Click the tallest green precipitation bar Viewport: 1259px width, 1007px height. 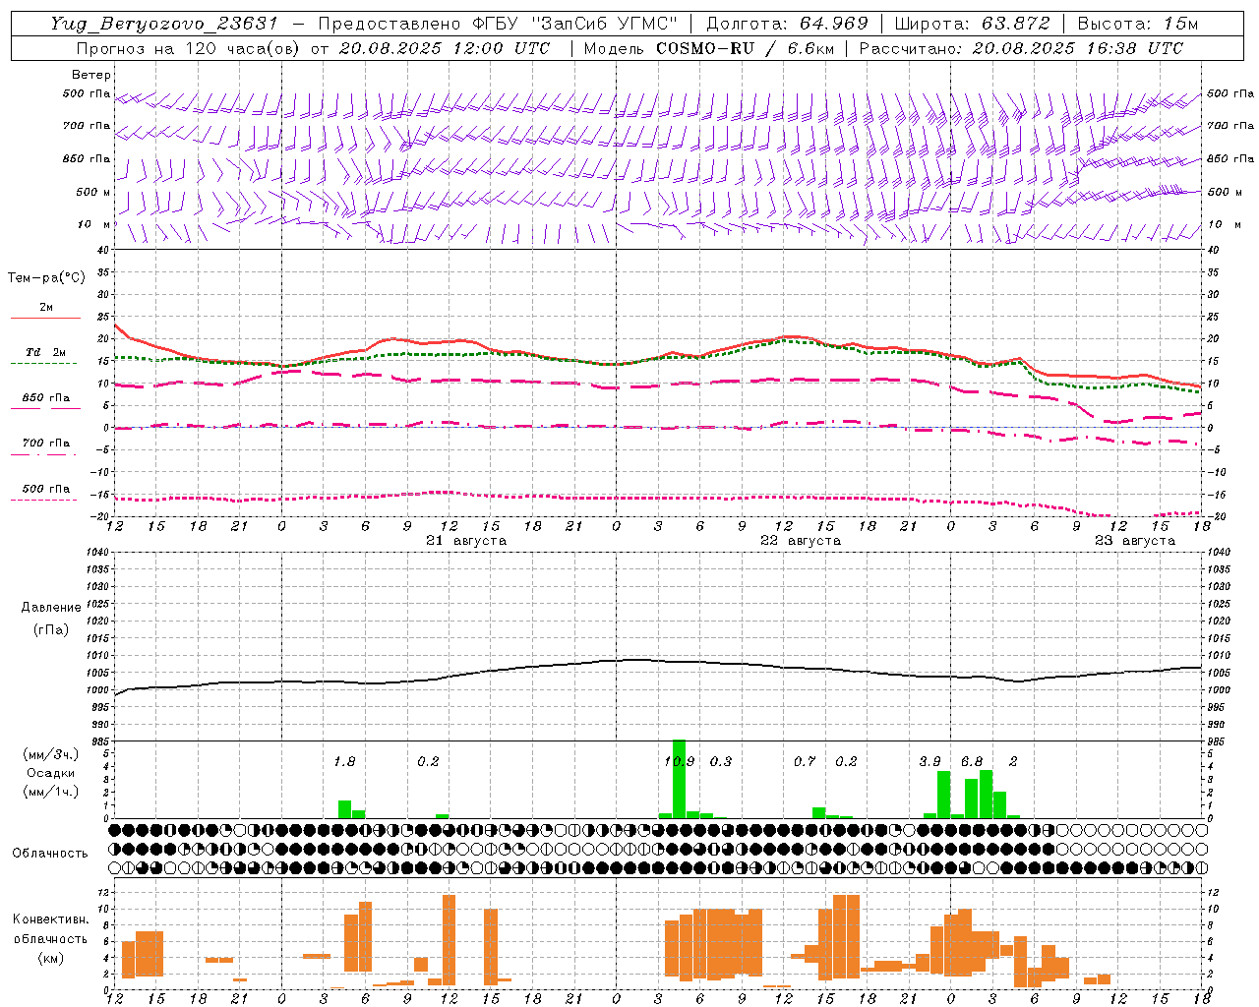click(x=679, y=779)
